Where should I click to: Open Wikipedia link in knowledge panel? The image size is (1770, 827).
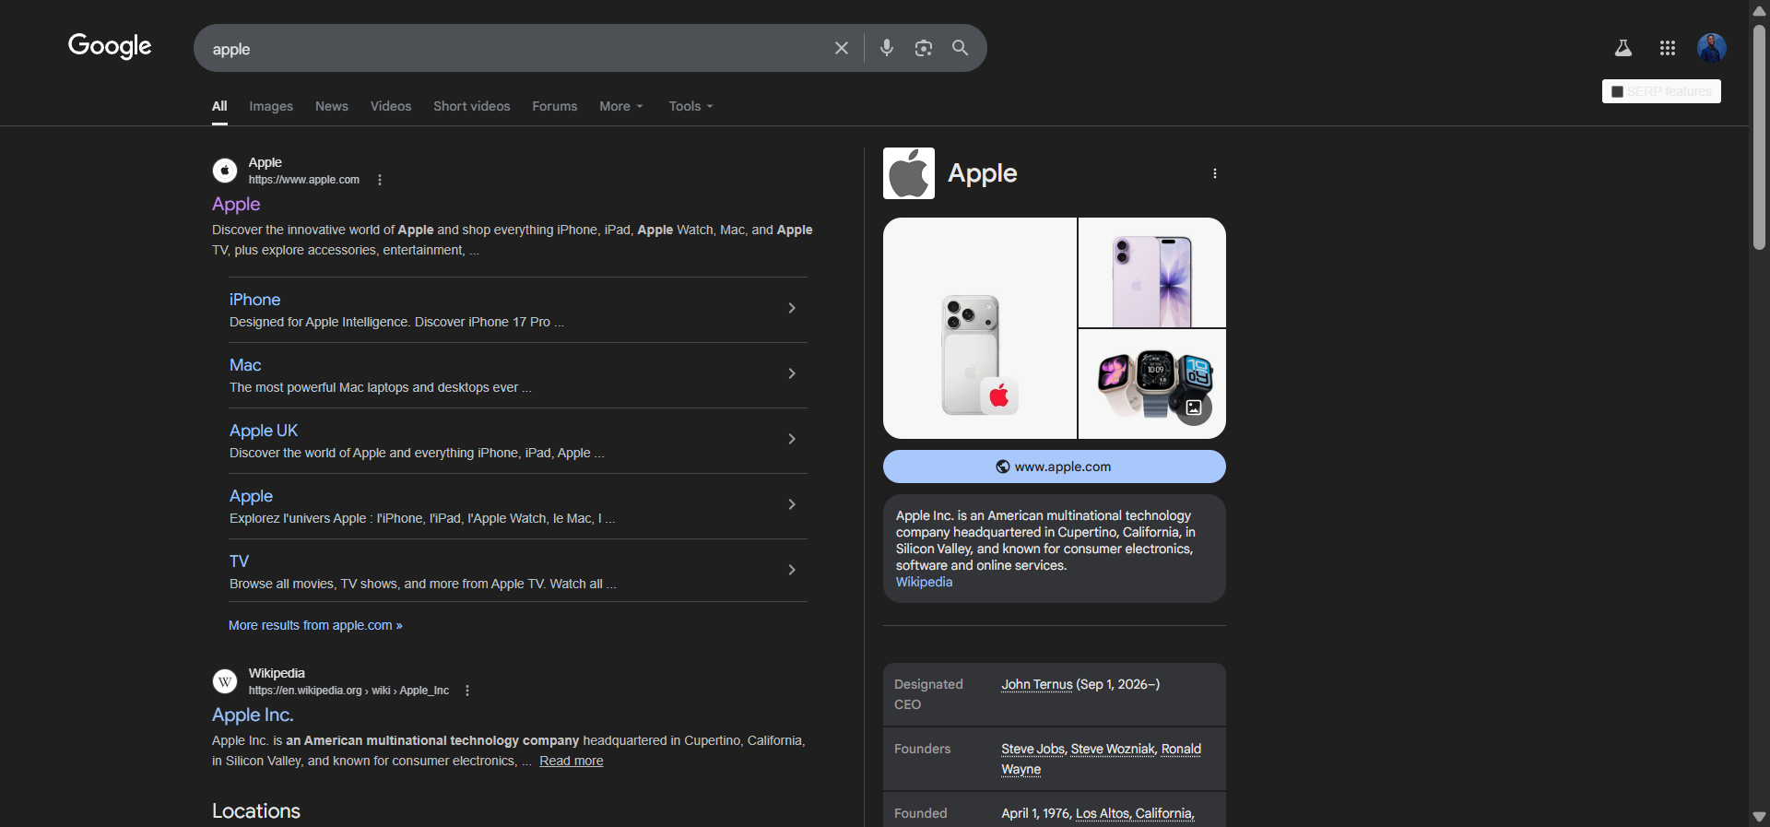coord(924,582)
